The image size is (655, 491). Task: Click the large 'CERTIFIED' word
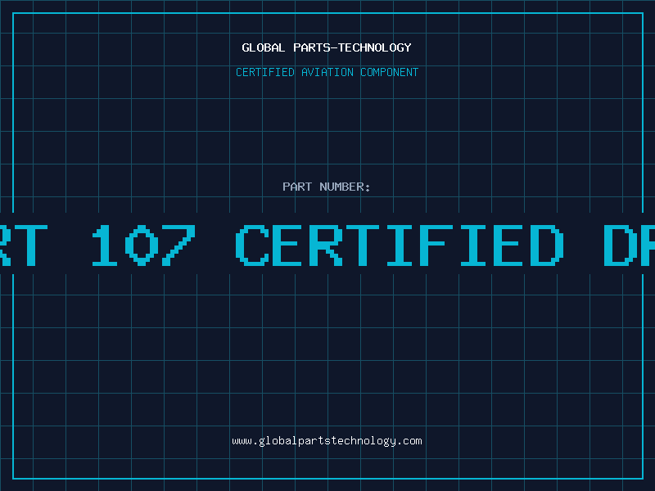[x=400, y=245]
